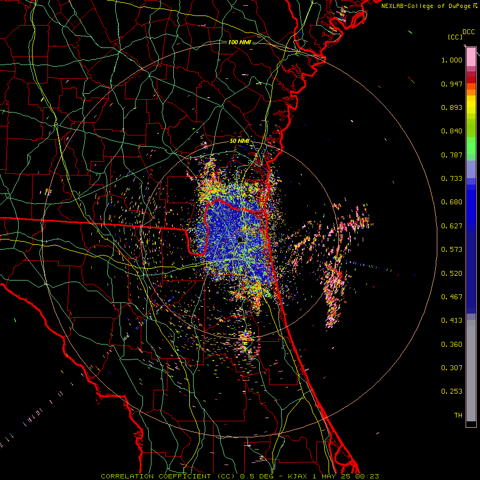Click the DCC label above the color bar
Screen dimensions: 480x480
coord(469,32)
